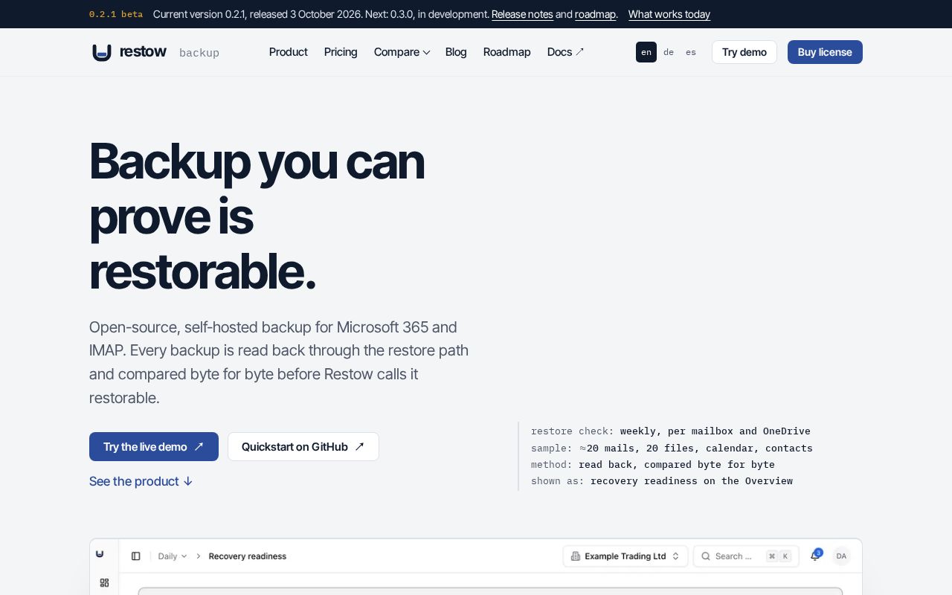Screen dimensions: 952x595
Task: Open the Example Trading Ltd organization selector
Action: 625,556
